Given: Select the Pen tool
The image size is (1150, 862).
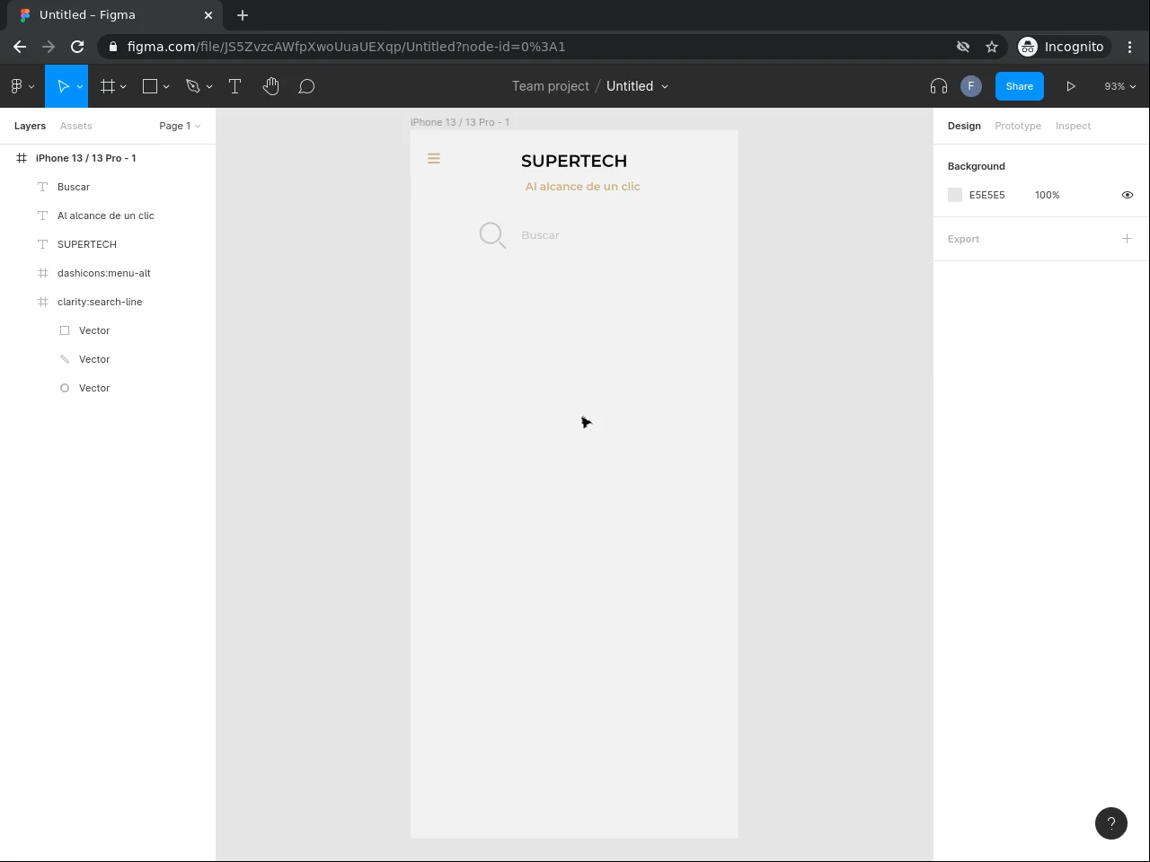Looking at the screenshot, I should [192, 86].
